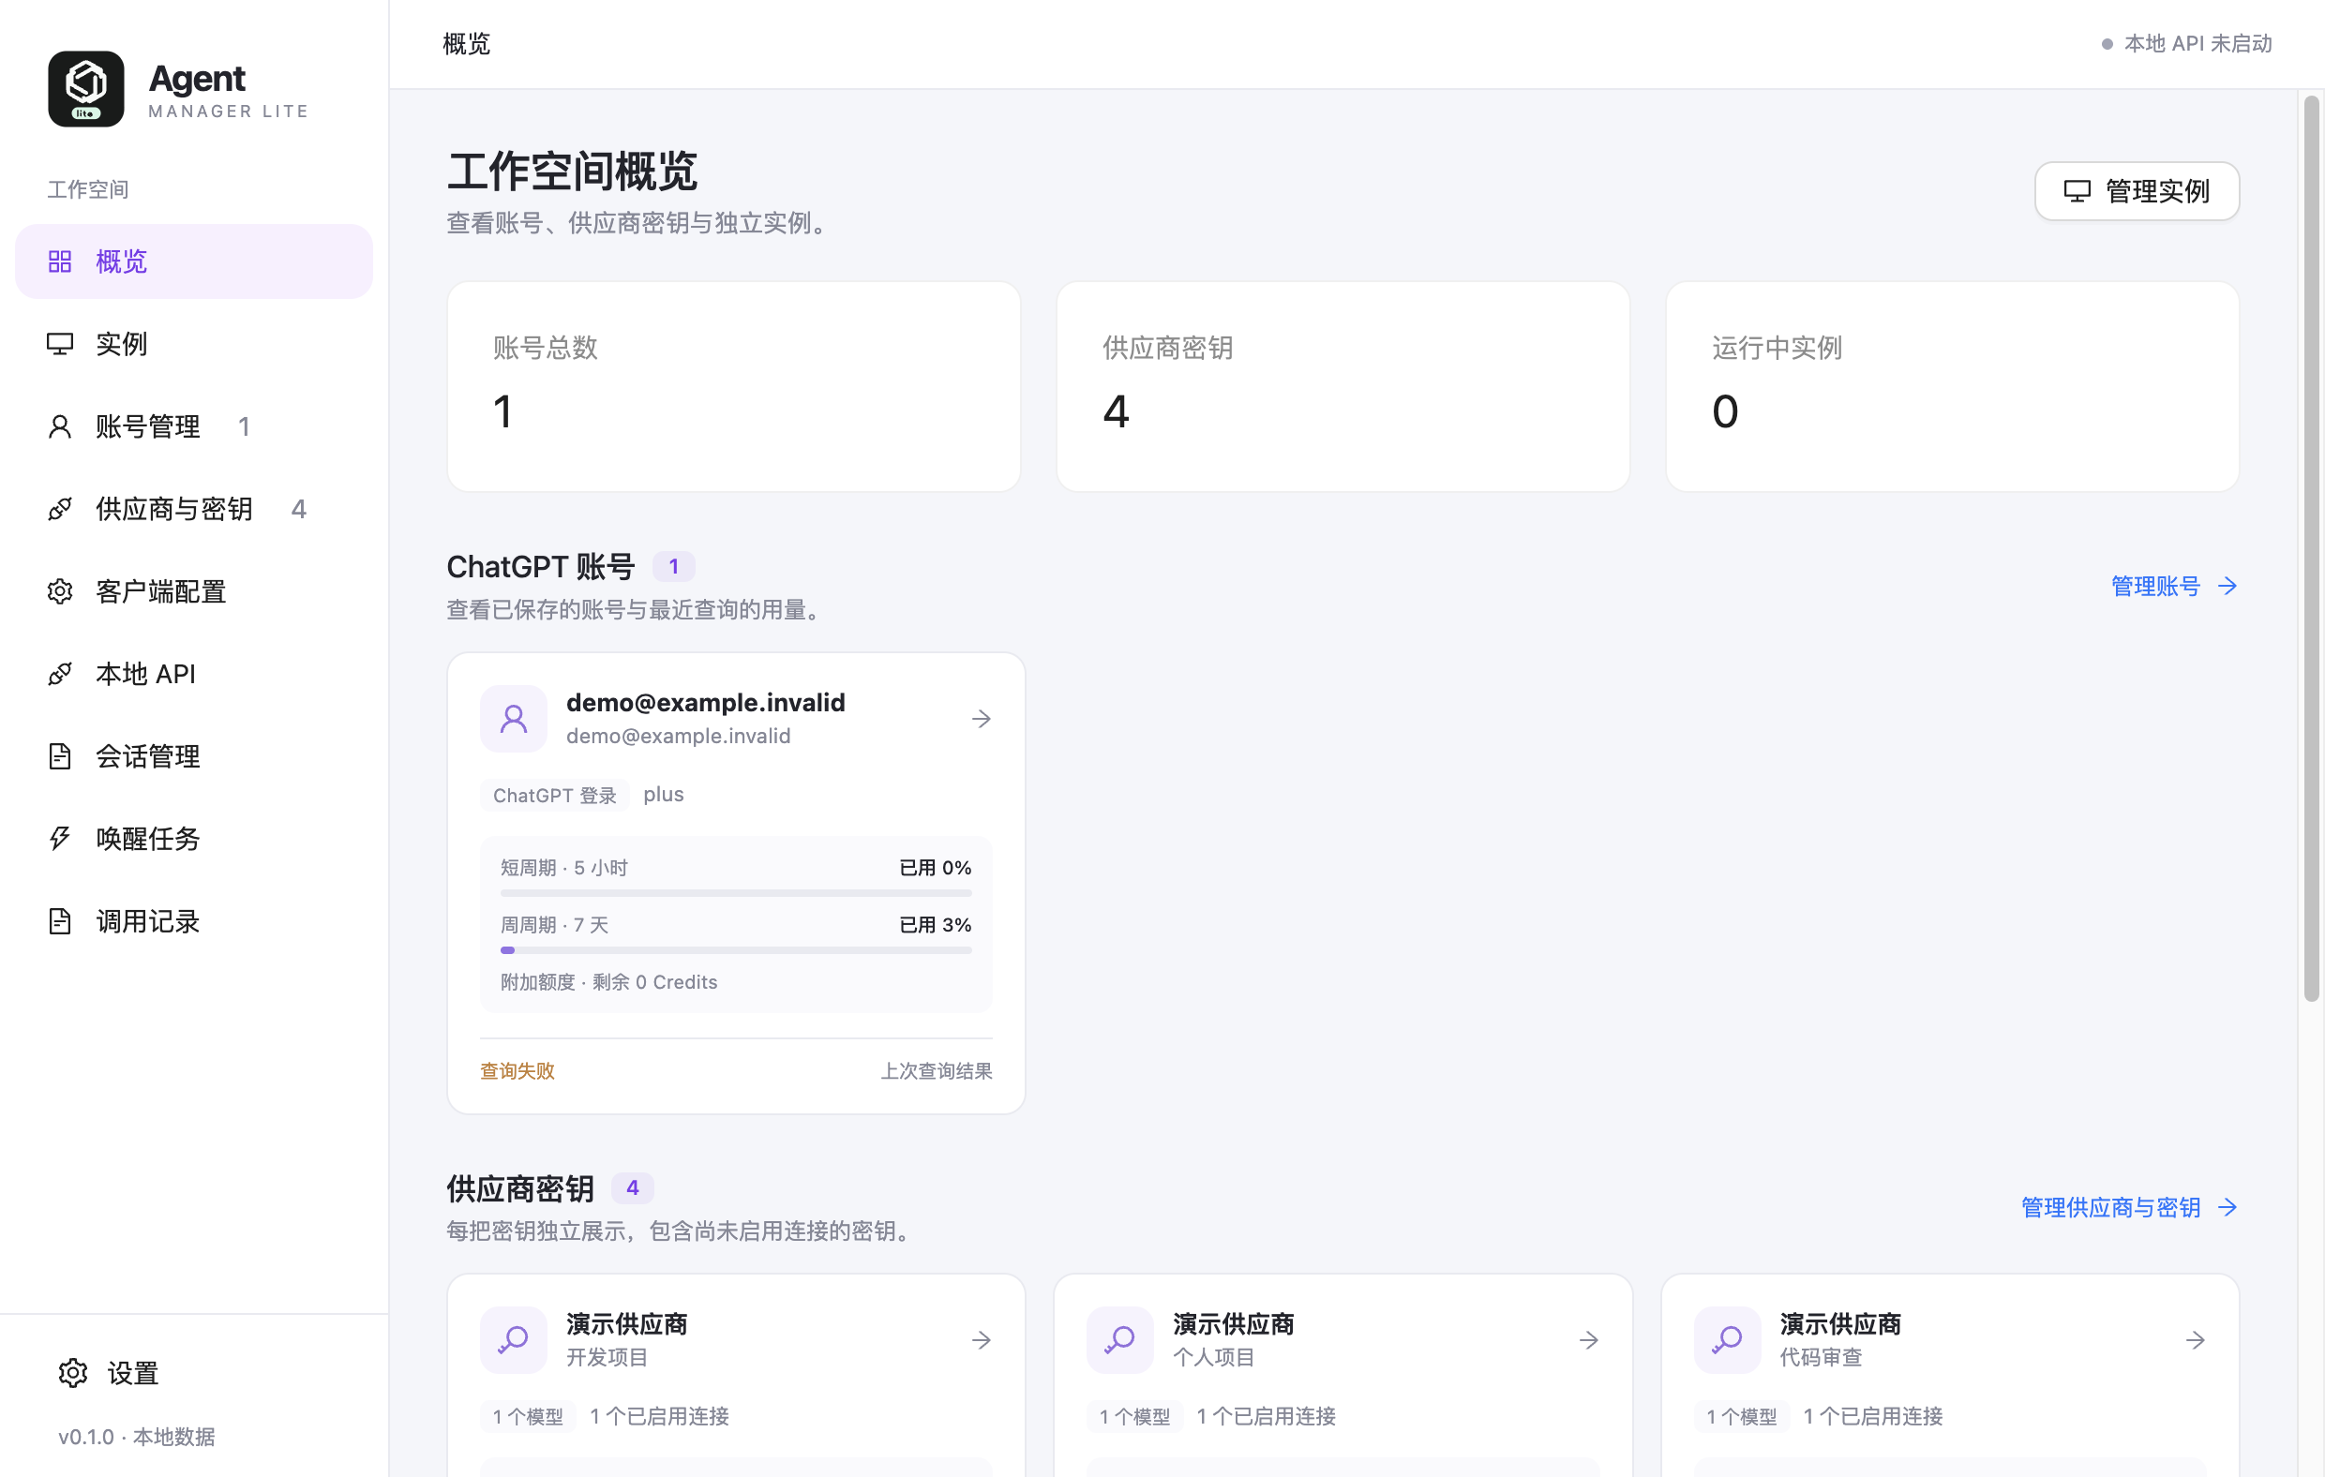This screenshot has width=2325, height=1477.
Task: Select the 概览 sidebar item
Action: point(194,261)
